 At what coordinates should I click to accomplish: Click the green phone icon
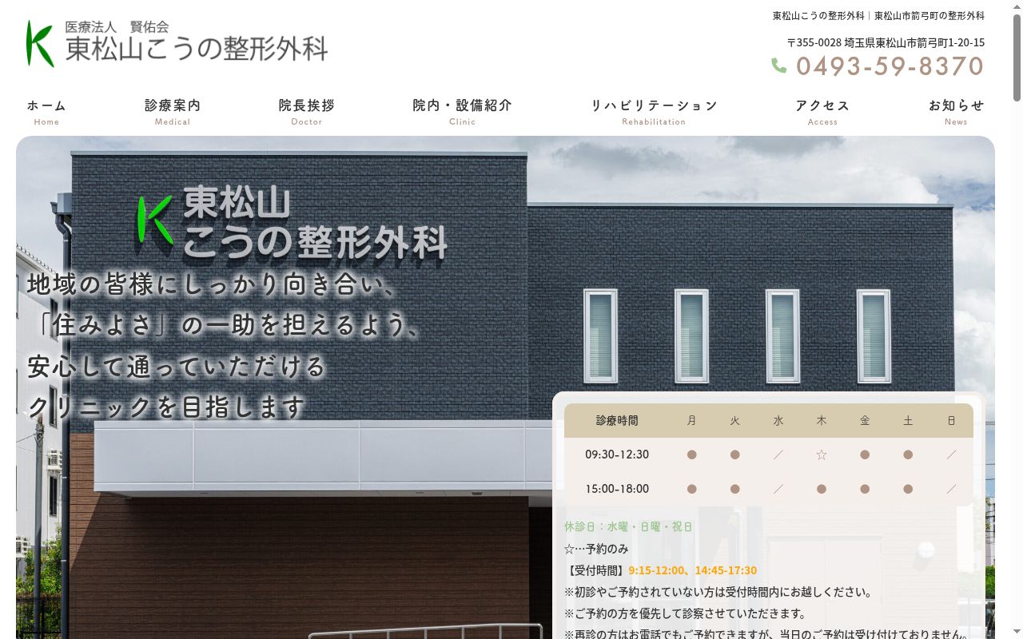778,65
